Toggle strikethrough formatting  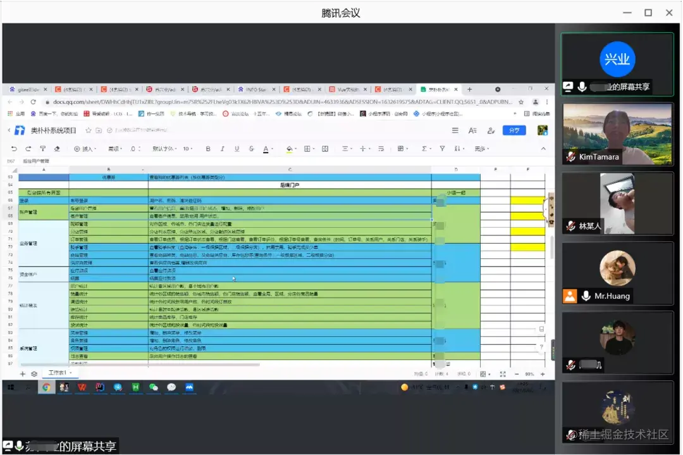click(251, 149)
